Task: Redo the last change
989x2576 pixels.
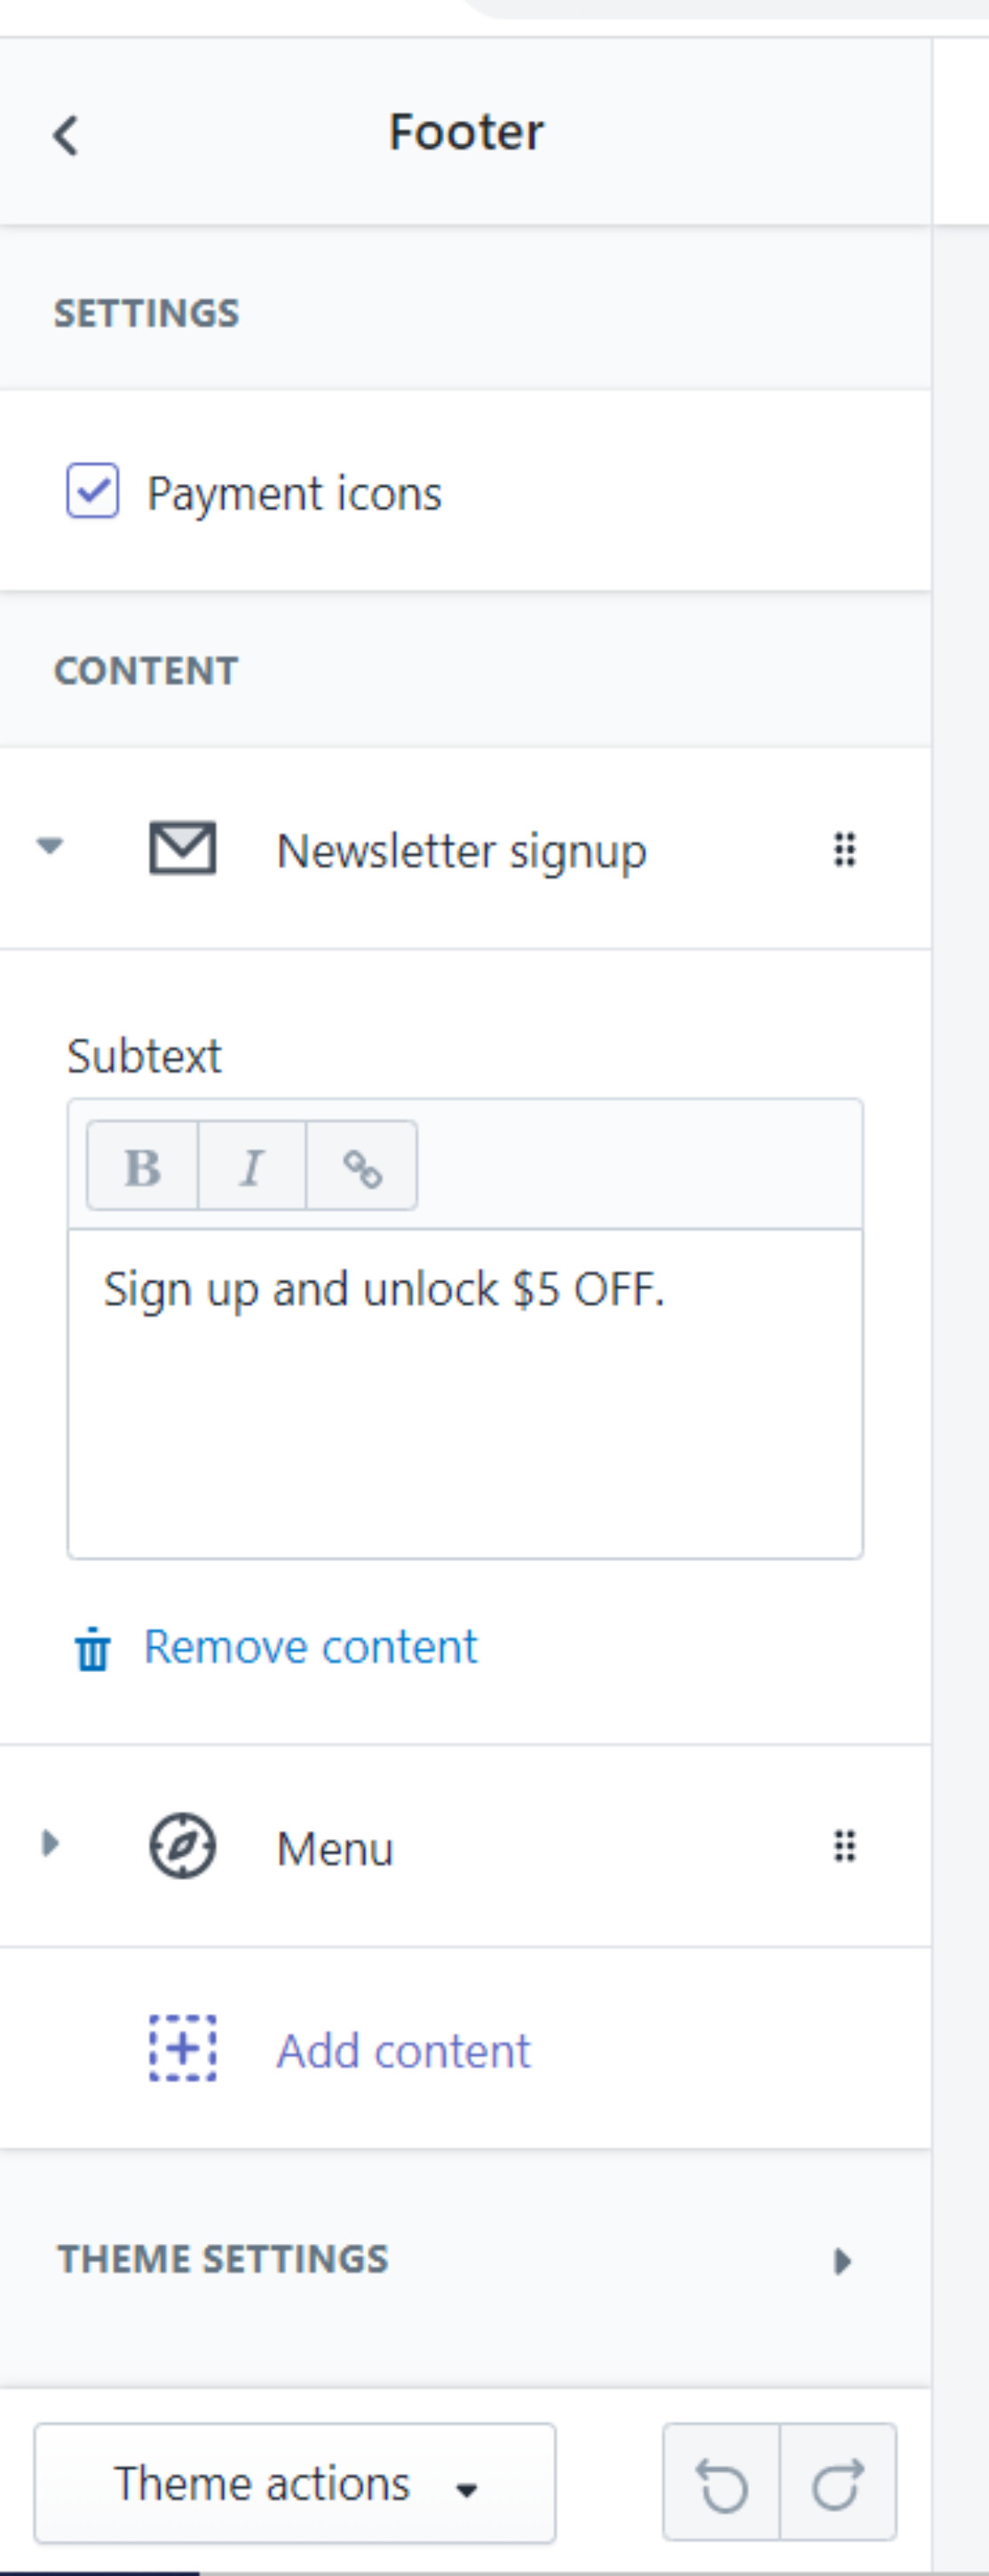Action: click(837, 2484)
